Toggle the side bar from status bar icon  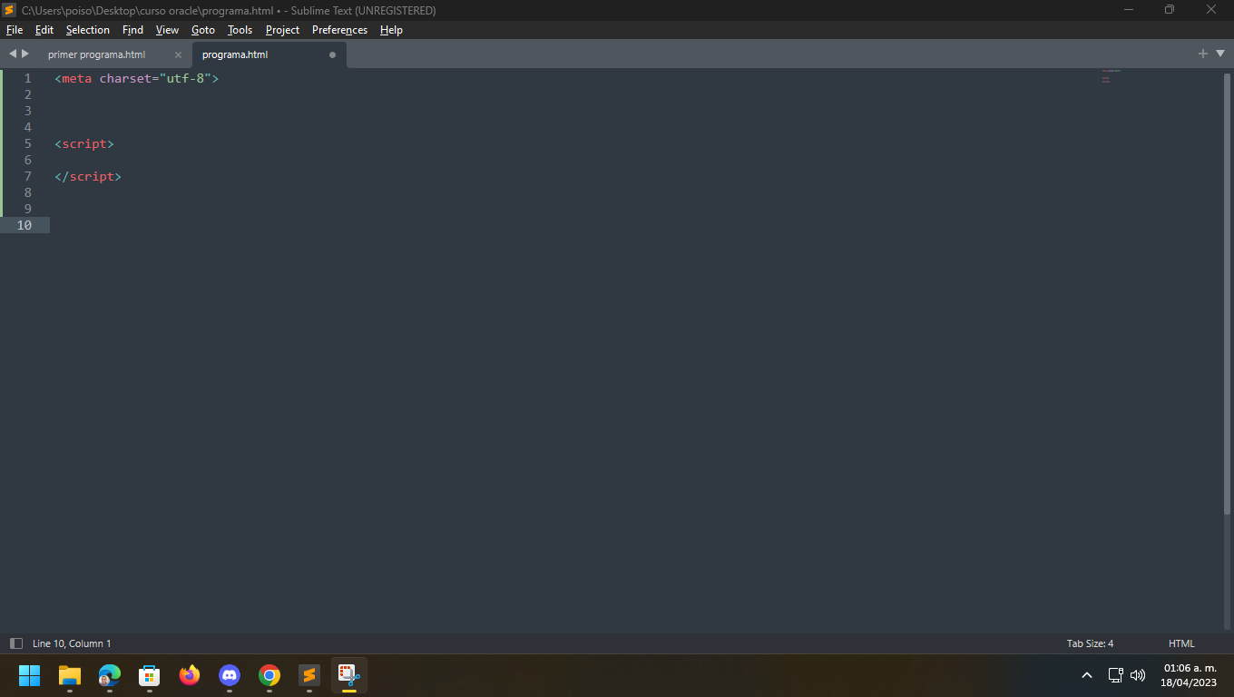point(15,643)
